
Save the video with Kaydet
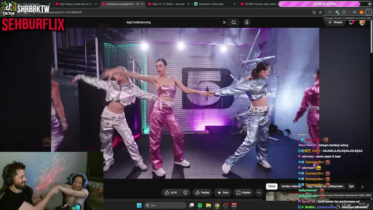(243, 192)
